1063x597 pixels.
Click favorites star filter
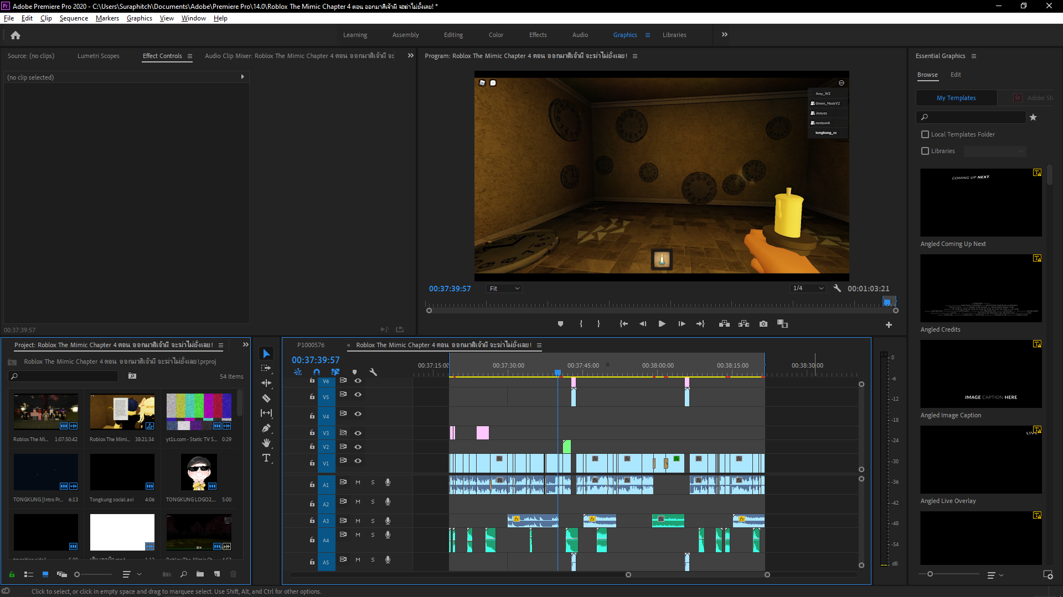tap(1033, 117)
